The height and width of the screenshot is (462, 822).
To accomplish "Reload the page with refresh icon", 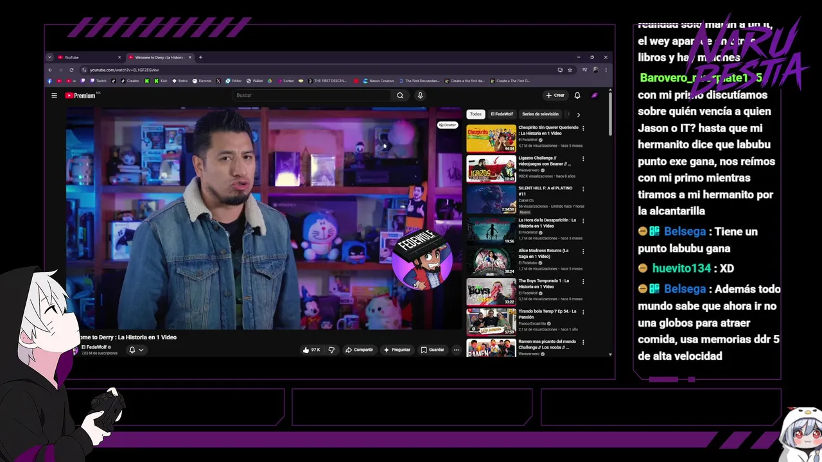I will pos(71,70).
